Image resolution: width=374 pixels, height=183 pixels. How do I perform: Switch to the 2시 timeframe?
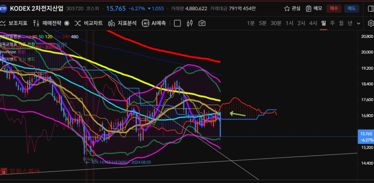(x=301, y=23)
